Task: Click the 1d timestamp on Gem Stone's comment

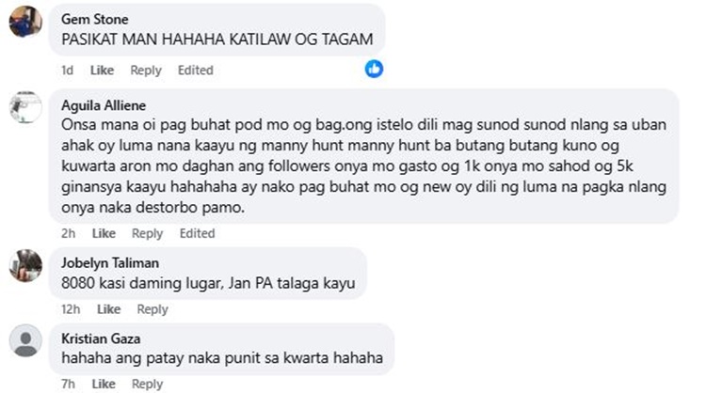Action: click(x=67, y=71)
